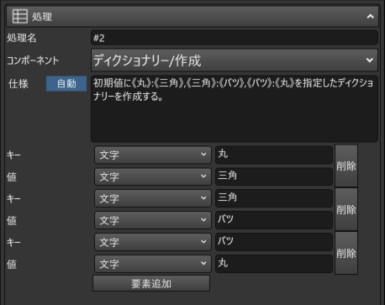Delete the first key-value pair with 削除
The width and height of the screenshot is (385, 305).
[x=346, y=166]
